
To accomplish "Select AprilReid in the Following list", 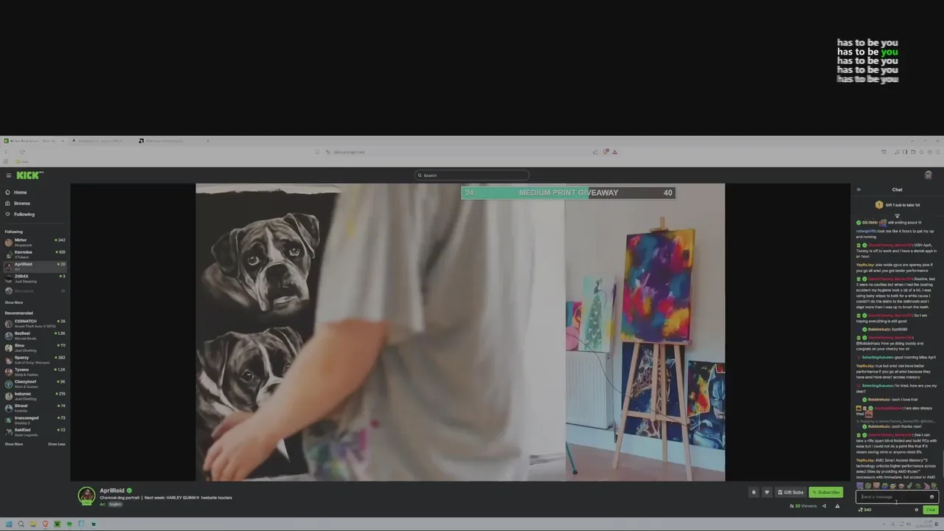I will coord(35,265).
